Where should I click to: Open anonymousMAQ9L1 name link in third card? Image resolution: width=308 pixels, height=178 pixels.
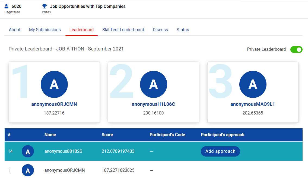click(253, 104)
